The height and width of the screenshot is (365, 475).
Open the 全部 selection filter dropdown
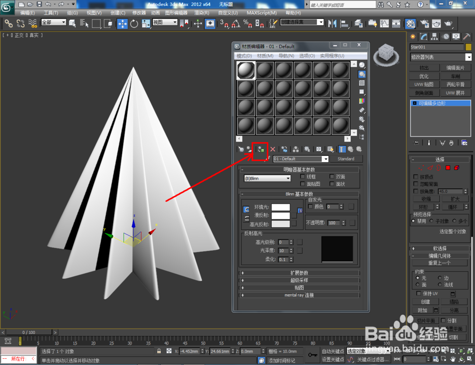[x=54, y=22]
